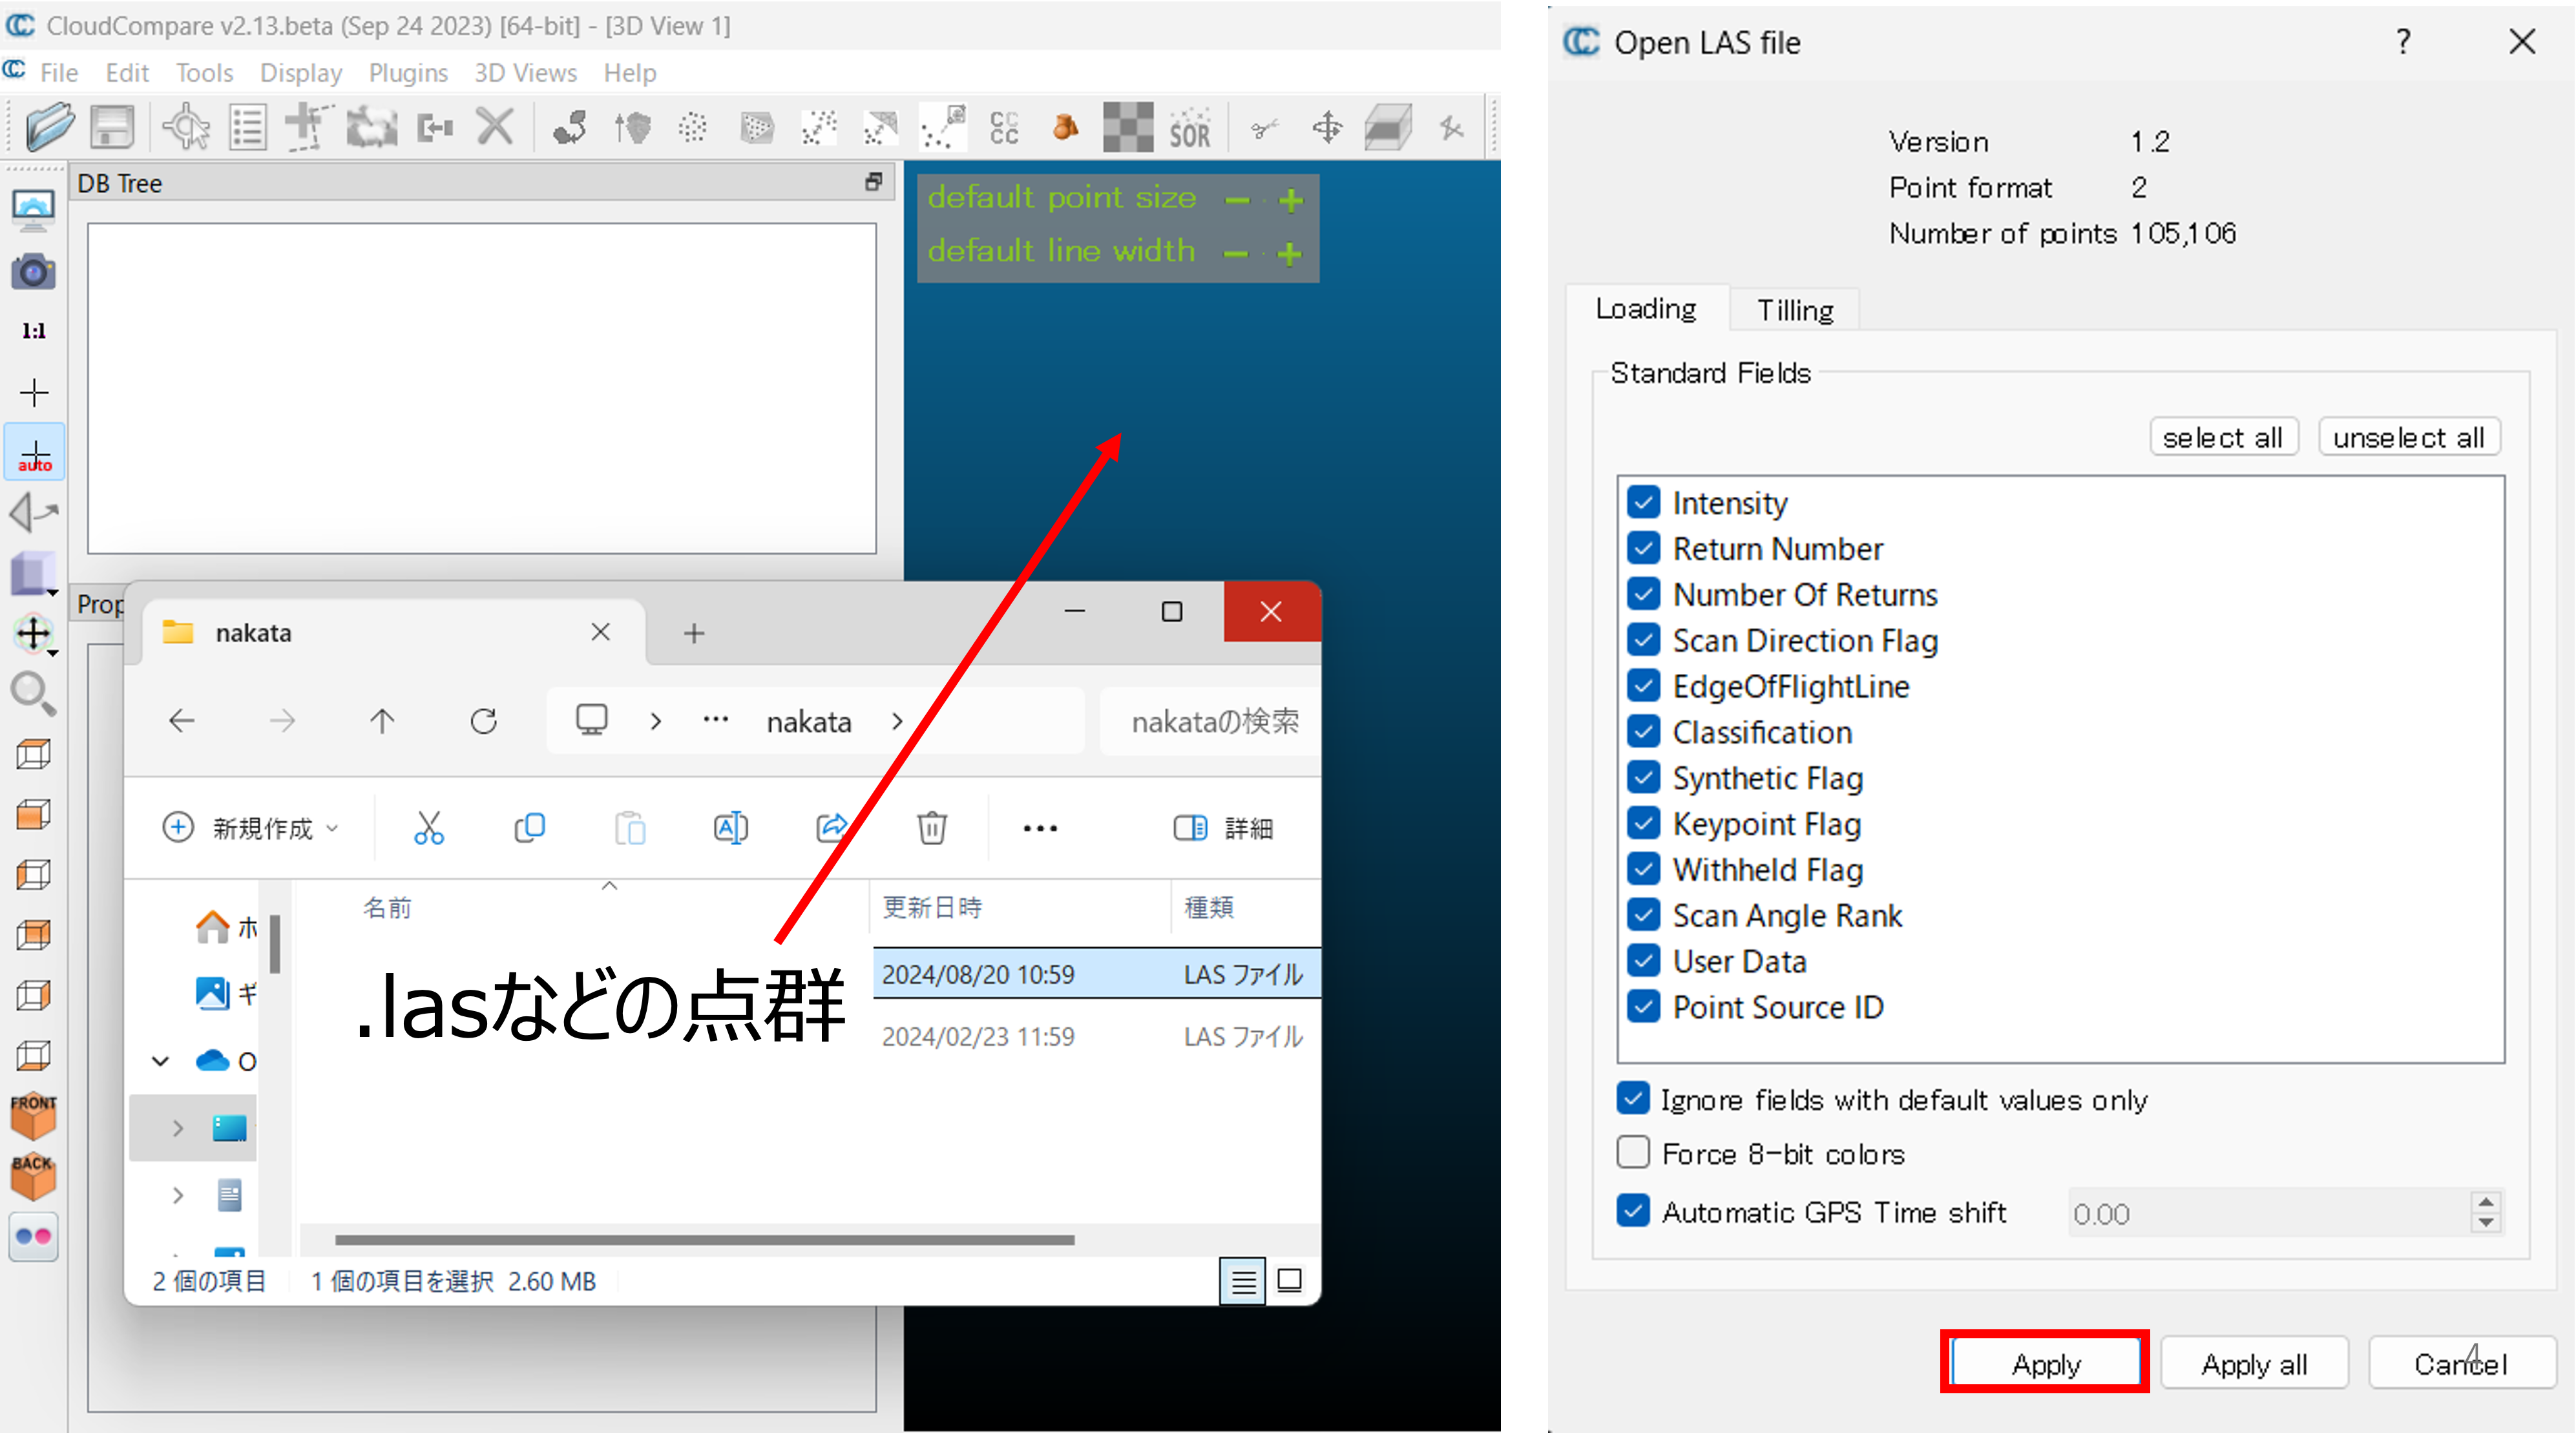Screen dimensions: 2576x1433
Task: Toggle the Classification checkbox
Action: coord(1643,732)
